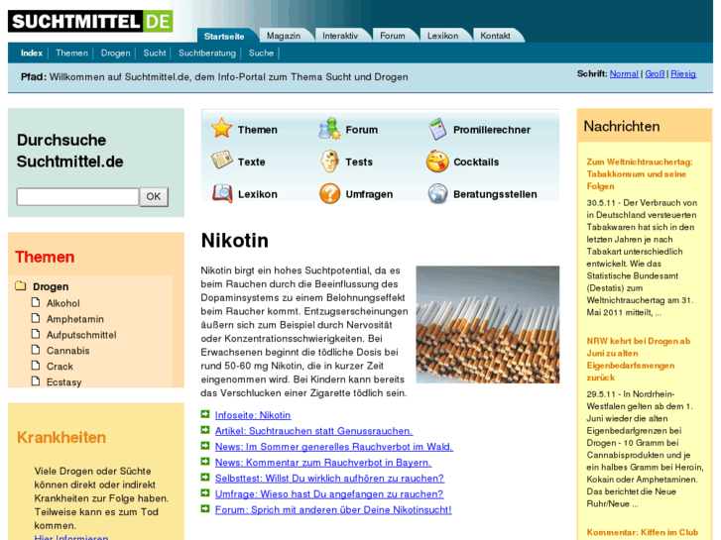721x540 pixels.
Task: Click green arrow beside Rauchverbot im Wald
Action: 205,446
